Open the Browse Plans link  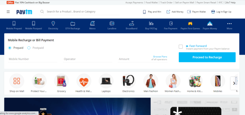160,57
